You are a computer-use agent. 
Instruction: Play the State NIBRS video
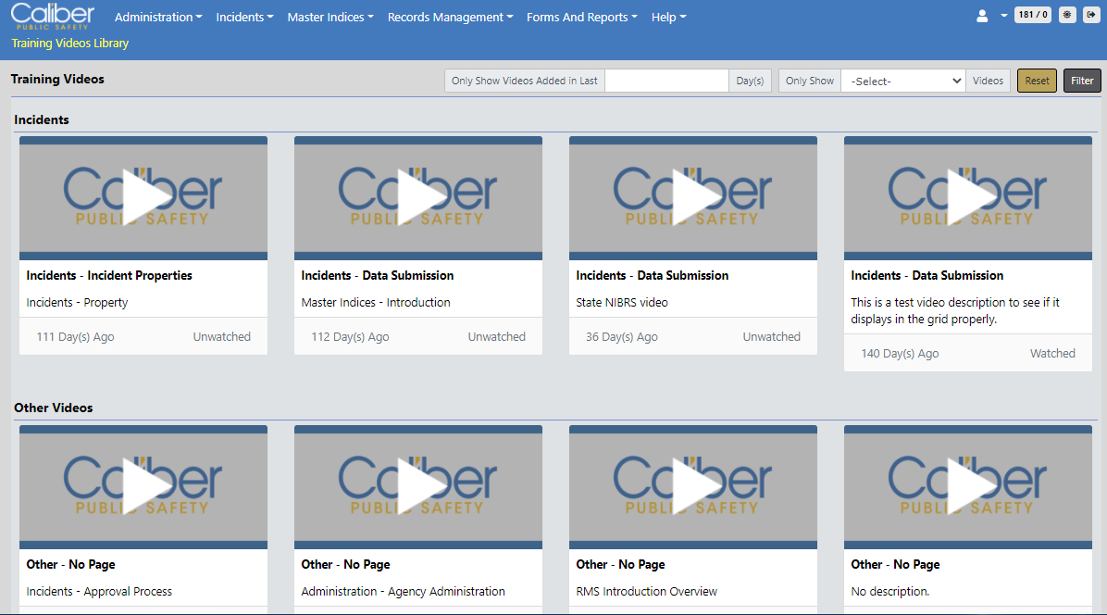(693, 197)
